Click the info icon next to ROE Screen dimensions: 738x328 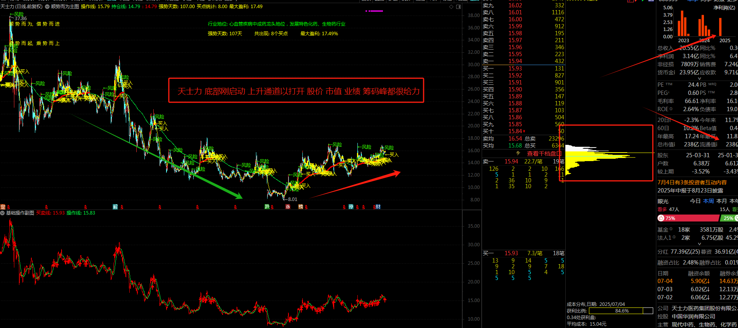pos(671,109)
